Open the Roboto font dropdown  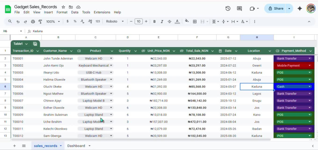115,22
